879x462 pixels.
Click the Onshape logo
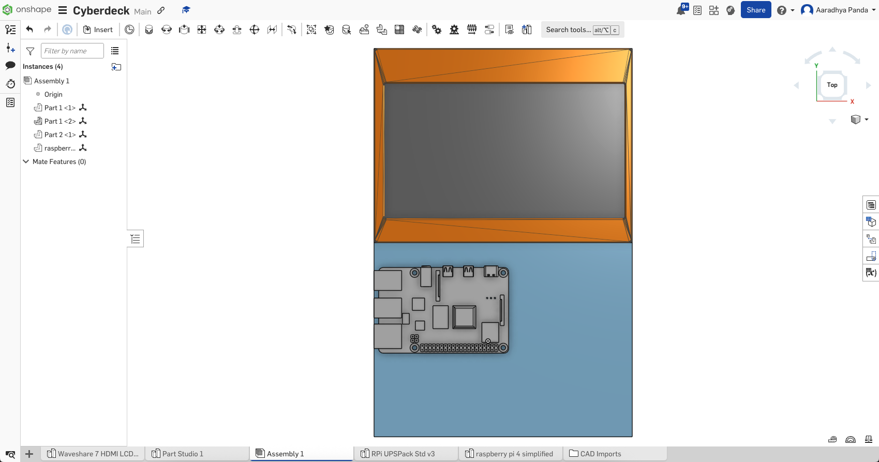coord(27,10)
